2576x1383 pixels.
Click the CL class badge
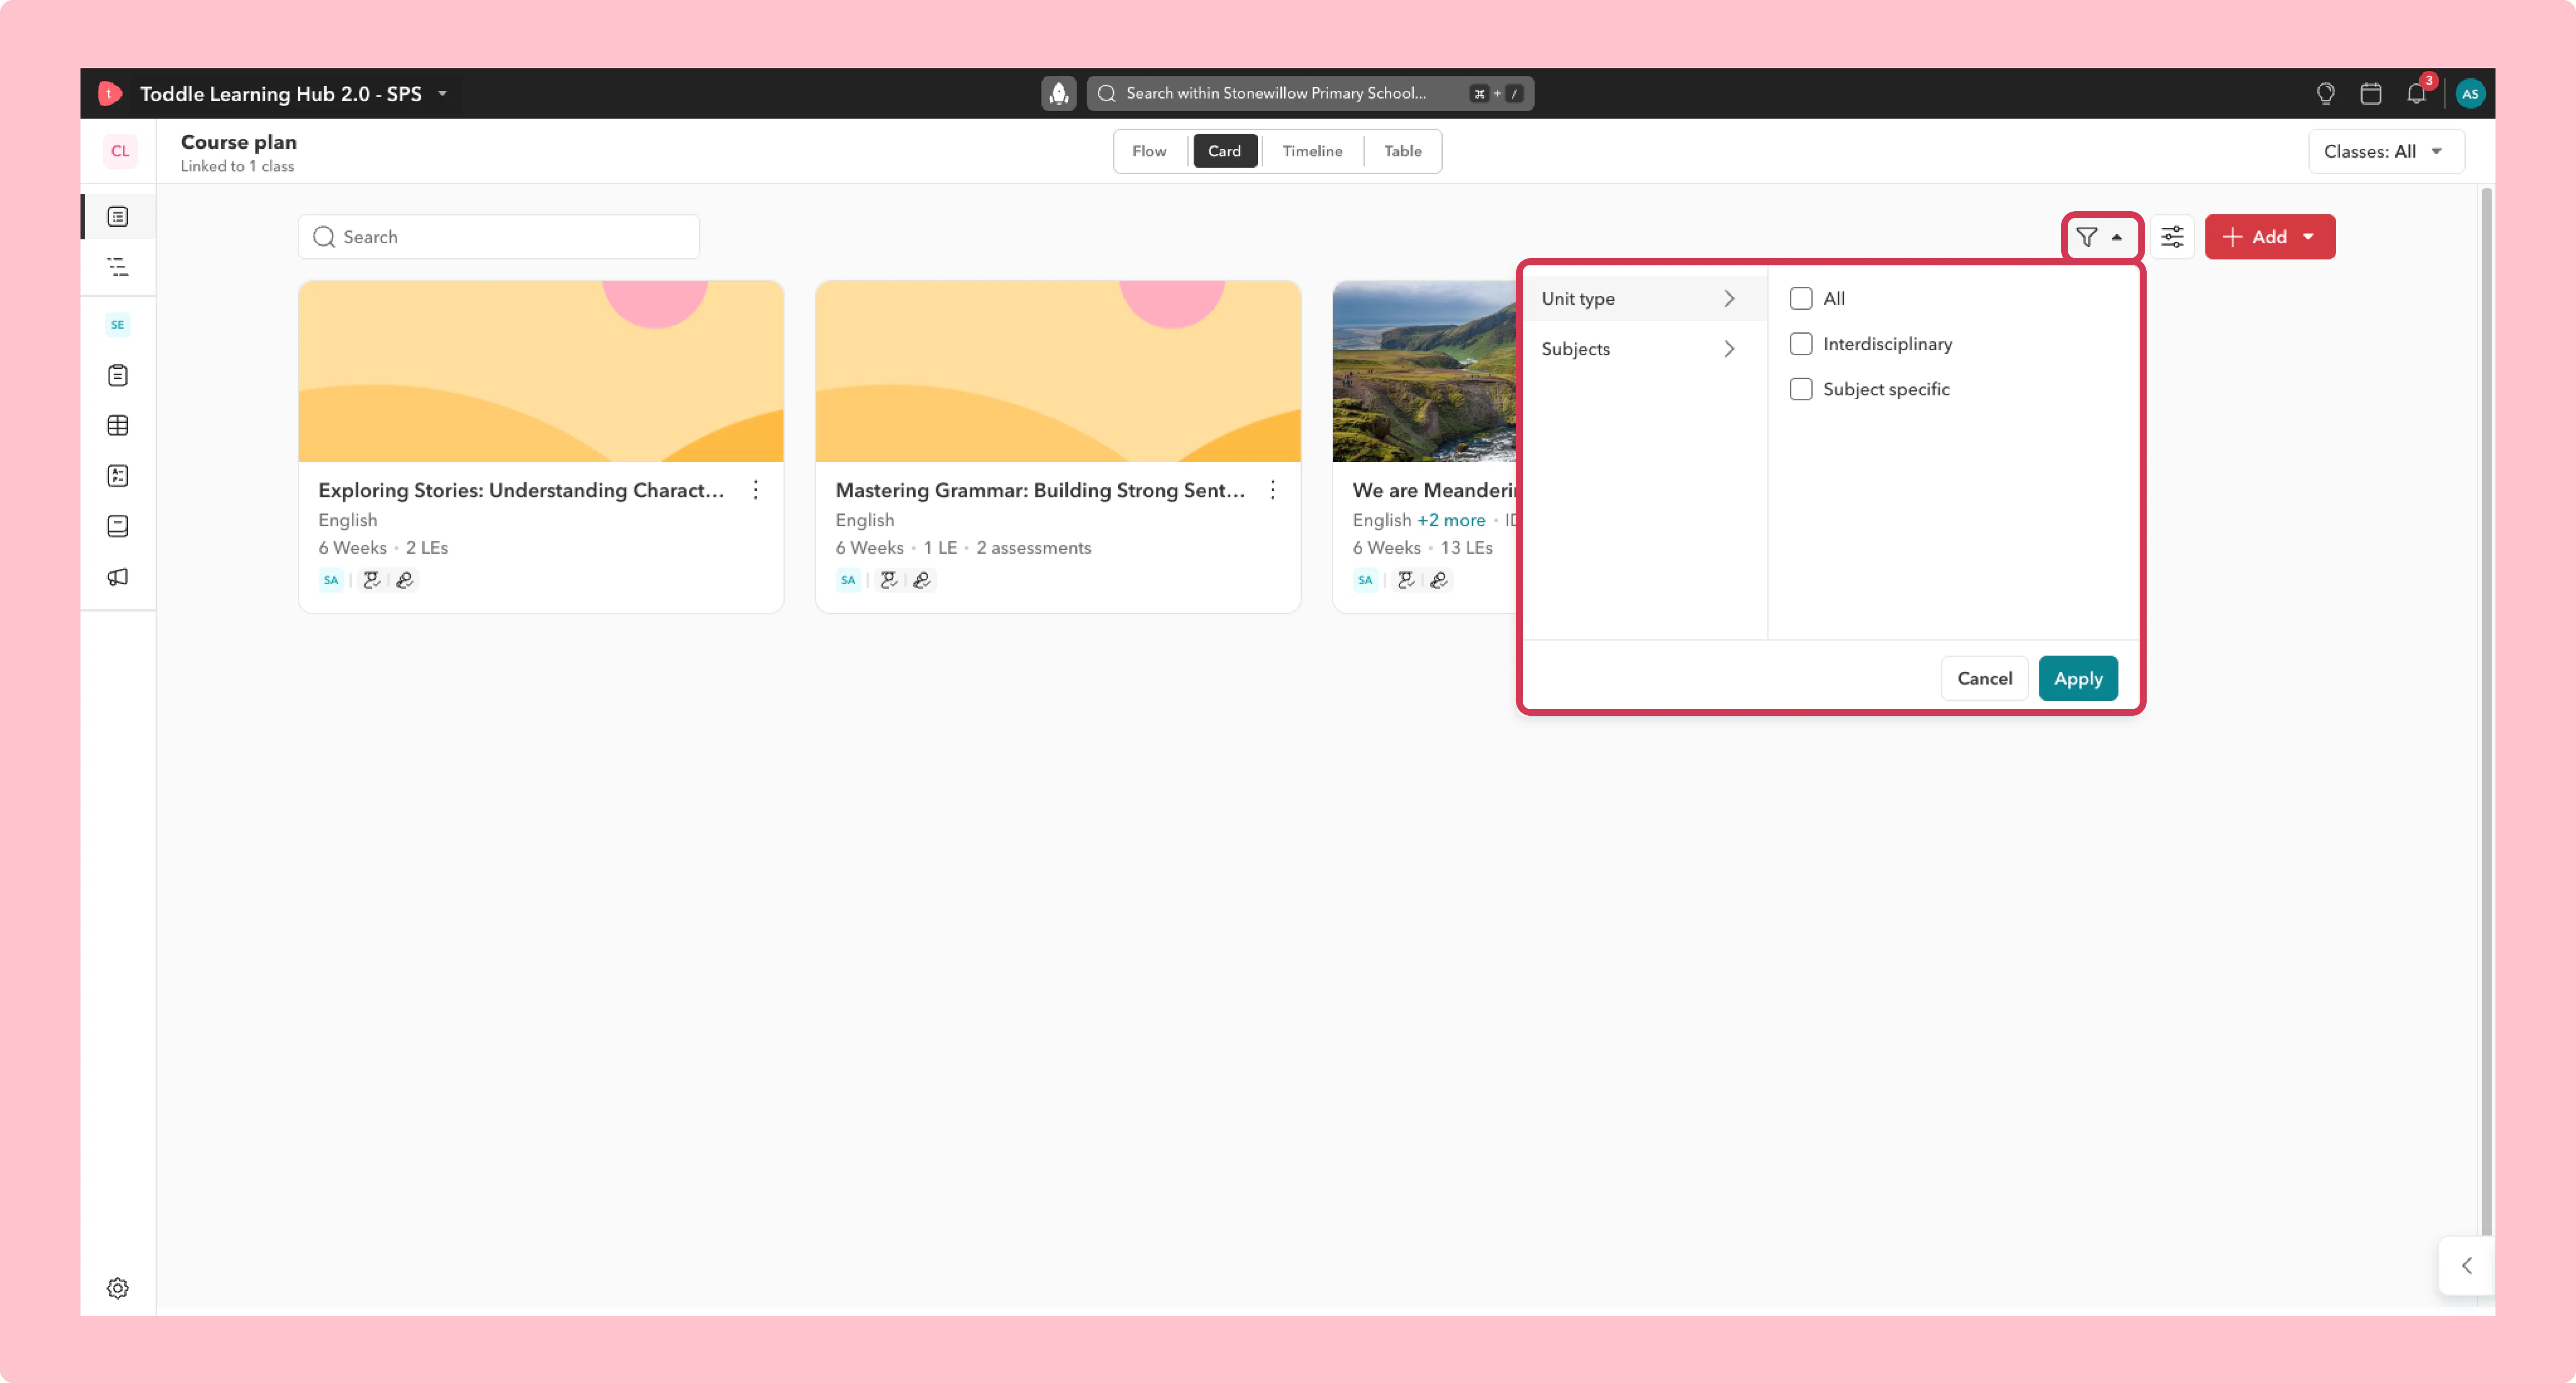click(120, 151)
